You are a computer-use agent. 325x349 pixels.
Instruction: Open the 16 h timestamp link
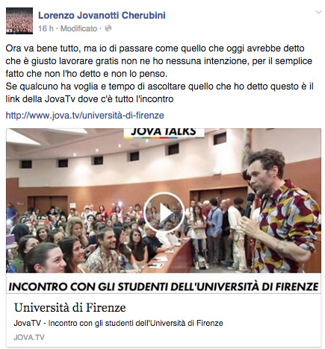point(46,28)
